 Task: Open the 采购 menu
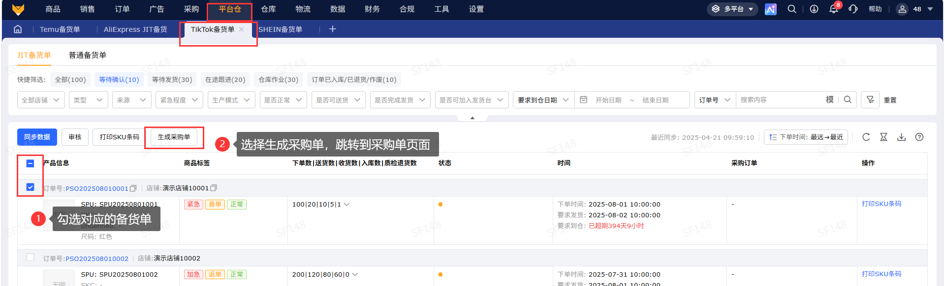(x=191, y=9)
